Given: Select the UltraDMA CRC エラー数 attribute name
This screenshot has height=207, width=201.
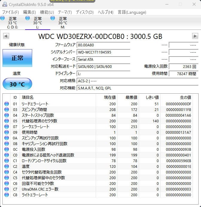Looking at the screenshot, I should [x=40, y=189].
